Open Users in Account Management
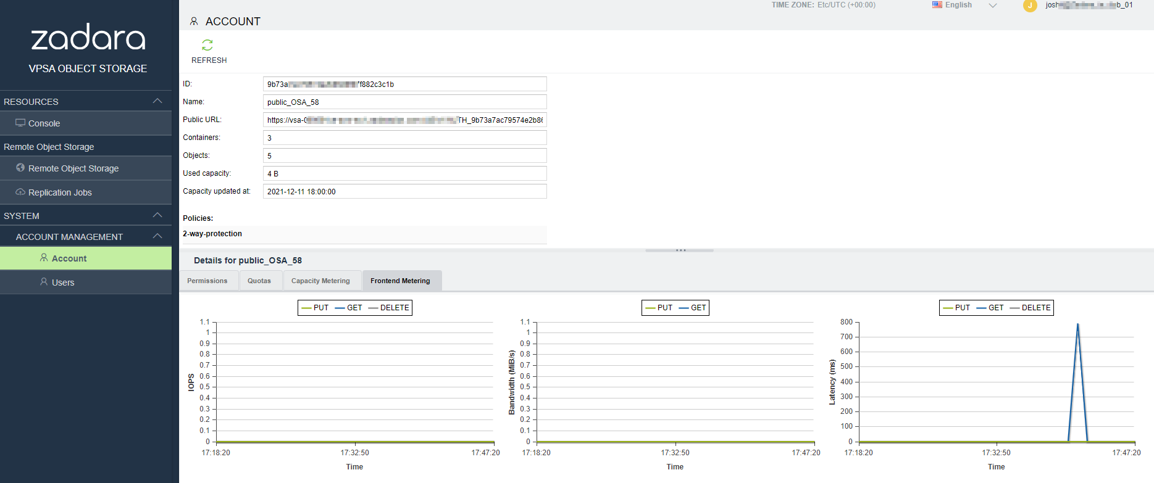 tap(86, 283)
